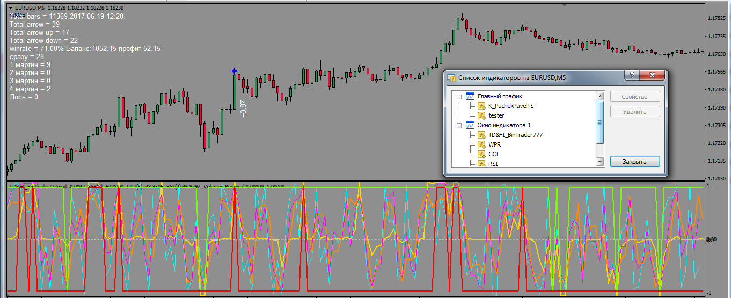731x298 pixels.
Task: Select the RSI indicator in the list
Action: [493, 164]
